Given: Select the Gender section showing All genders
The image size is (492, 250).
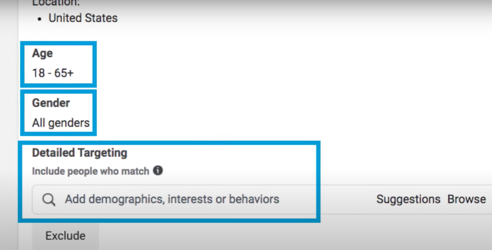Looking at the screenshot, I should click(x=58, y=113).
